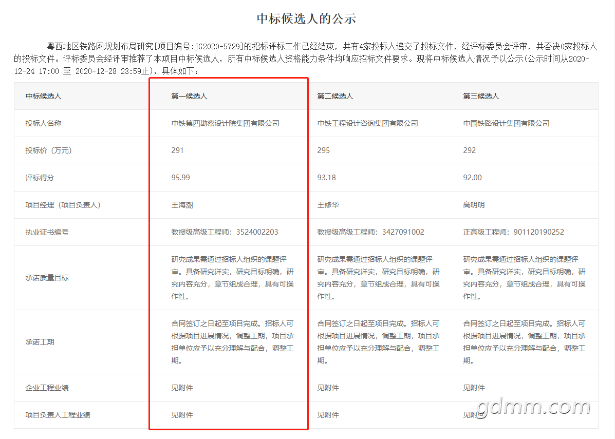Select the 第二候选人 column header
Viewport: 615px width, 439px height.
(336, 96)
